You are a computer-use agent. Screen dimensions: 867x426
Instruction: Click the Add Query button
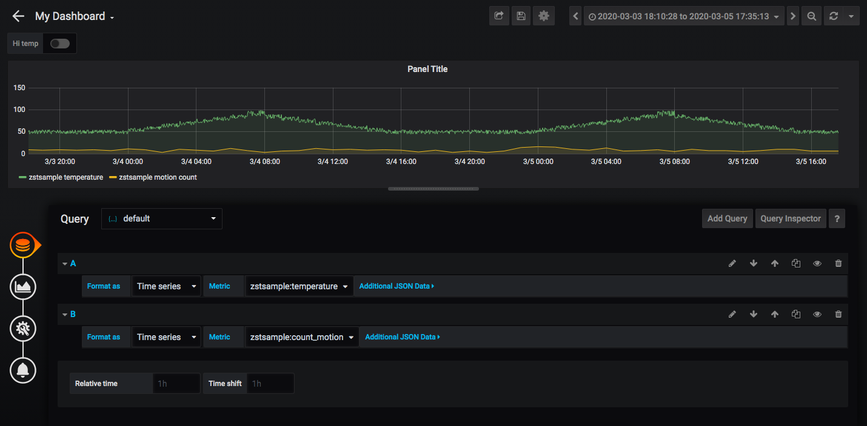[727, 218]
